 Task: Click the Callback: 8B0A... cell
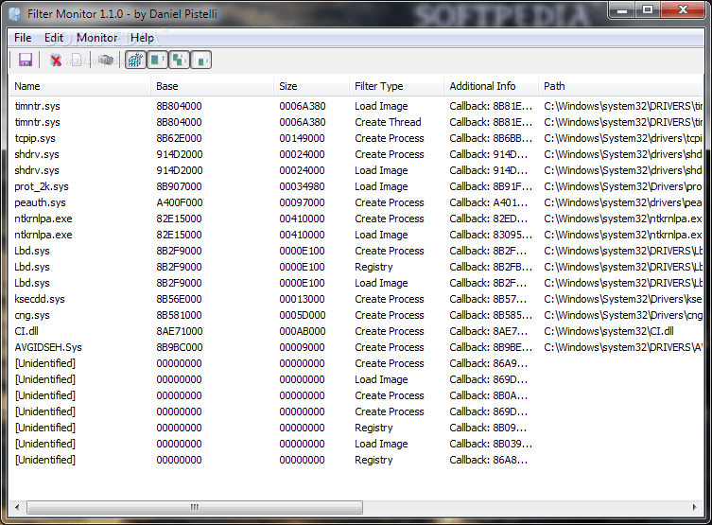(489, 395)
